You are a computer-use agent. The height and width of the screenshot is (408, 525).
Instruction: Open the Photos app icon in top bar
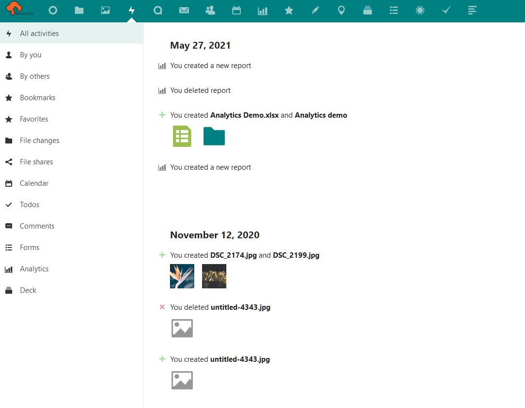[x=105, y=10]
